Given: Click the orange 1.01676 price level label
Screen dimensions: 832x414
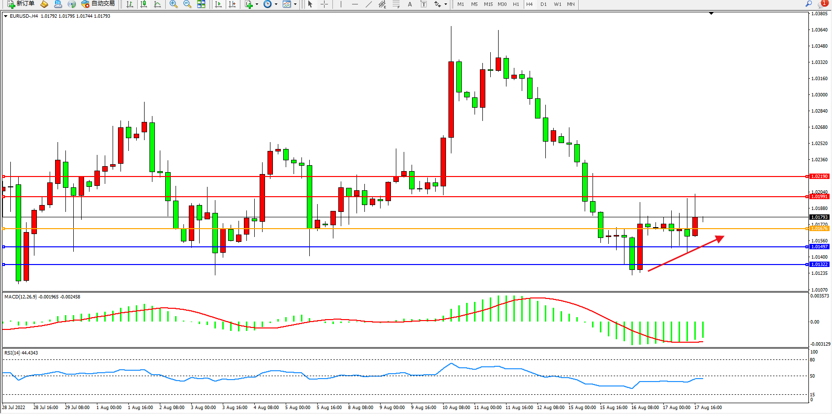Looking at the screenshot, I should click(819, 229).
